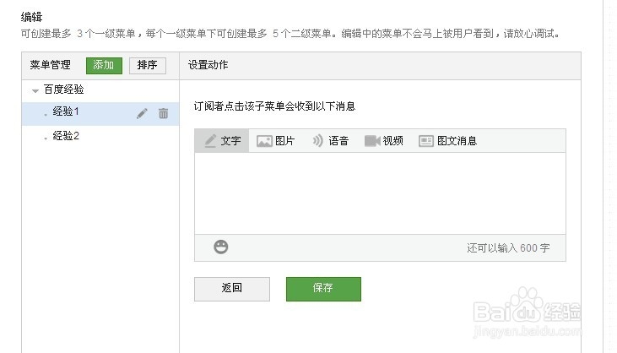Screen dimensions: 617x353
Task: Pick the 图文消息 article icon
Action: pos(426,141)
